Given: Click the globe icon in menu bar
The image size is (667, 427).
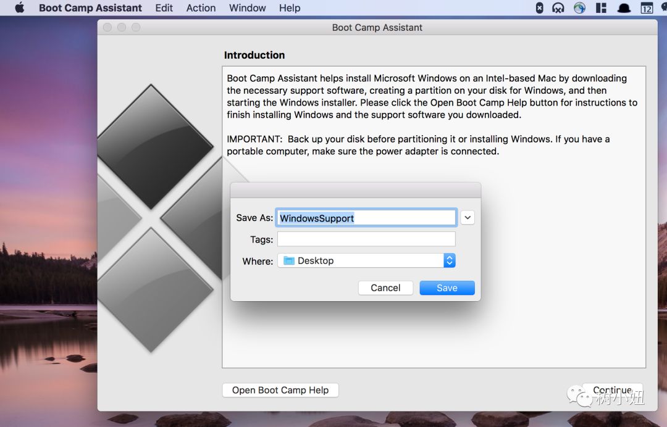Looking at the screenshot, I should (x=579, y=8).
